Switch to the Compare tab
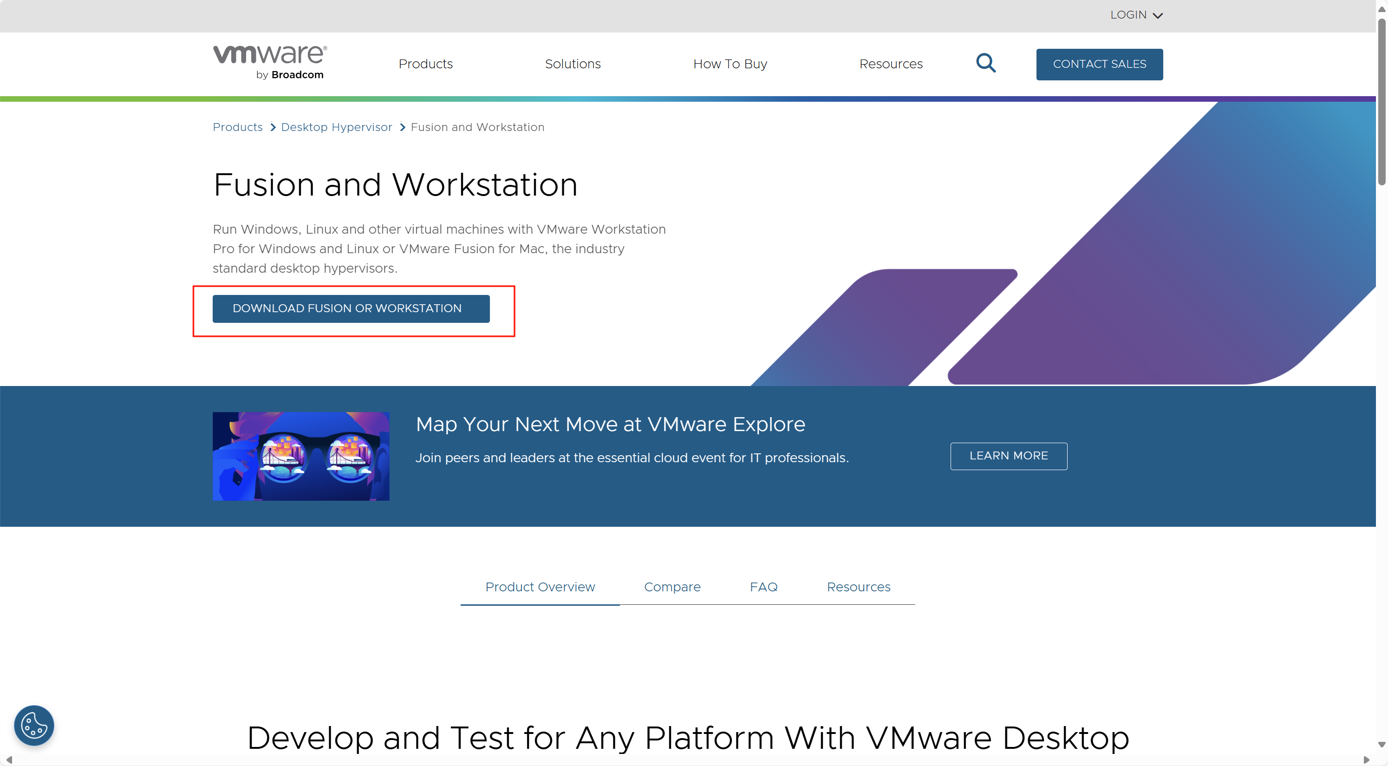 672,587
